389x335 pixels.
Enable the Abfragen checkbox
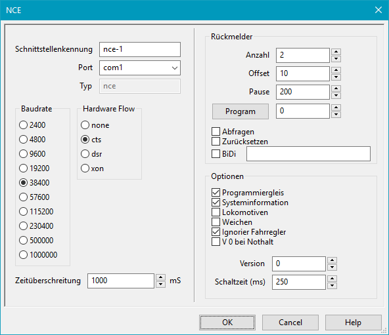tap(233, 132)
